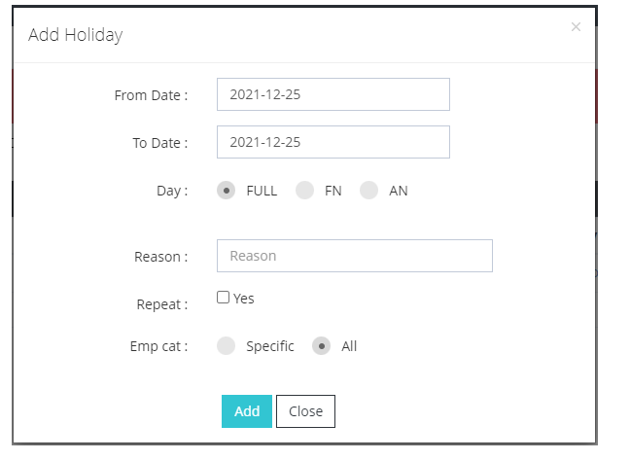Close the Add Holiday dialog with X

tap(576, 27)
